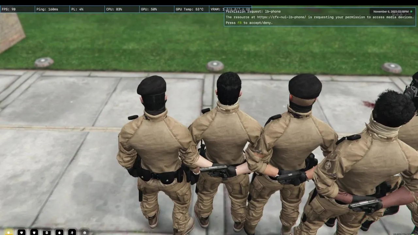Click the yellow voice indicator HUD icon
This screenshot has height=235, width=418.
[9, 232]
